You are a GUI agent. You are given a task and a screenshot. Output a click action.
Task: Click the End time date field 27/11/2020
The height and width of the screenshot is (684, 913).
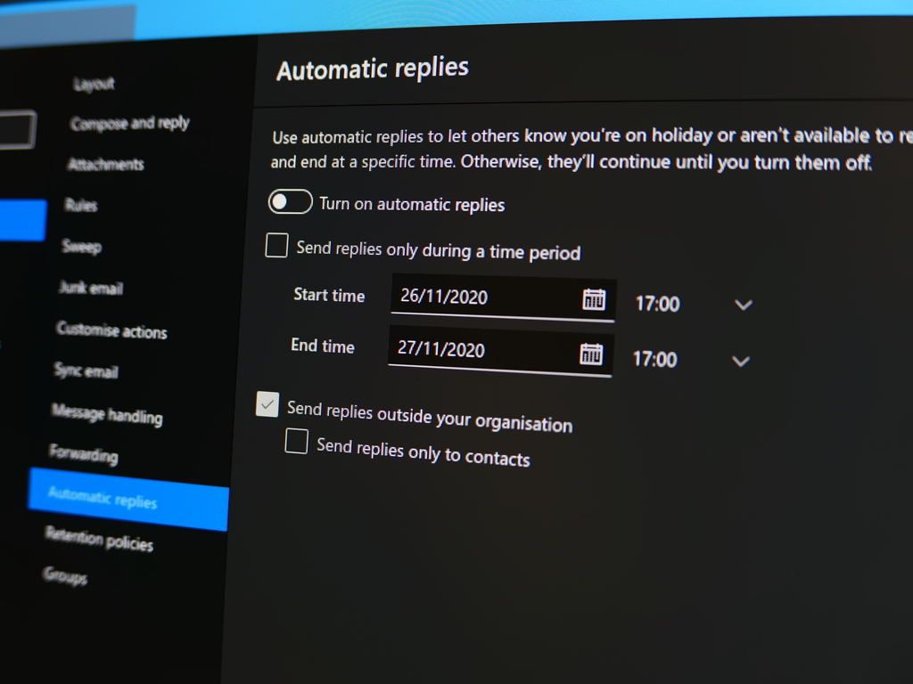(479, 349)
